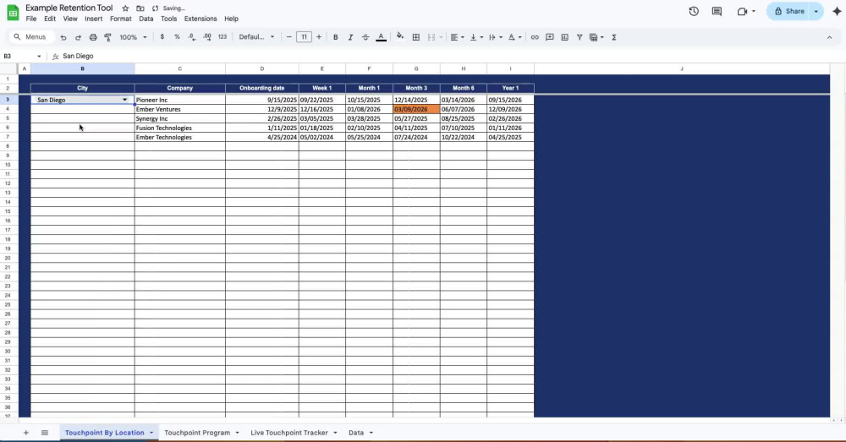
Task: Click the undo arrow icon
Action: click(x=63, y=37)
